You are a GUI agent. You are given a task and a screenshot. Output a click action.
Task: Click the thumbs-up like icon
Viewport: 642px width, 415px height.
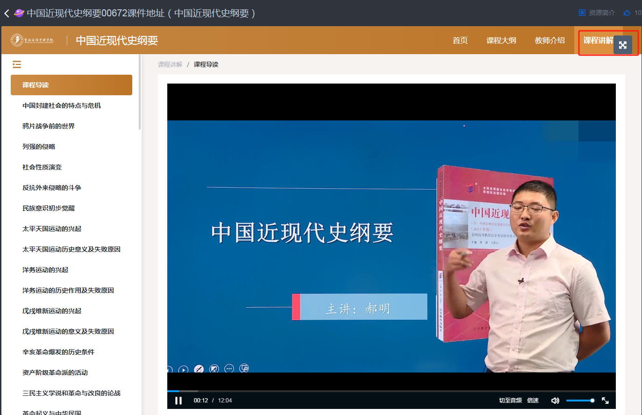627,13
